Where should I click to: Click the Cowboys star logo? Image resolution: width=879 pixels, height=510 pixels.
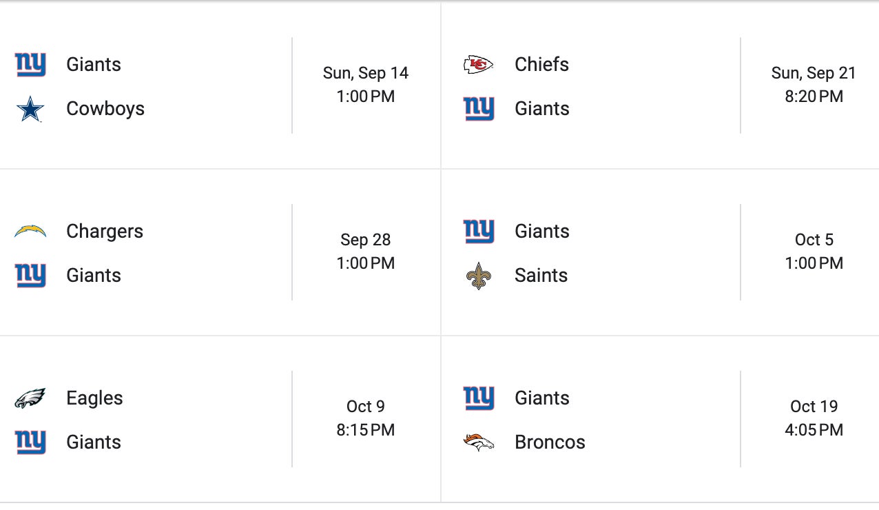(30, 109)
